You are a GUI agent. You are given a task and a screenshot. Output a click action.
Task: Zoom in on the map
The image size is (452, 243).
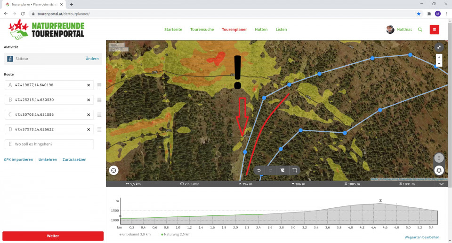pyautogui.click(x=439, y=57)
